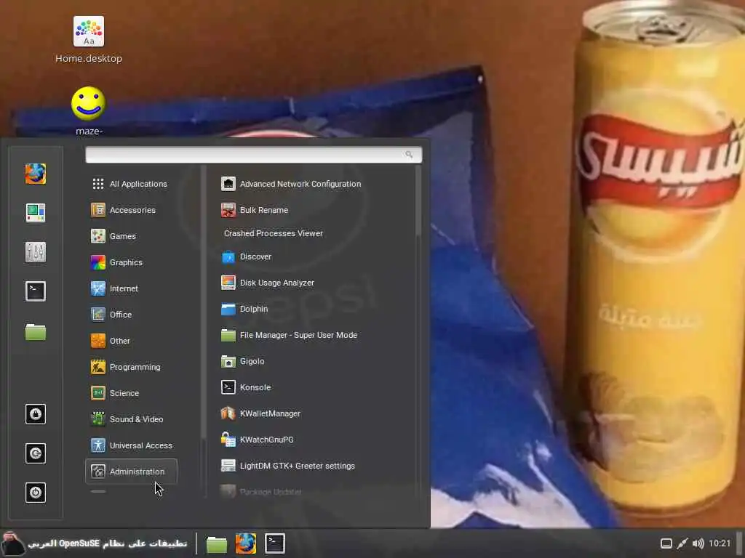Select the Graphics category
Viewport: 745px width, 558px height.
(x=131, y=262)
